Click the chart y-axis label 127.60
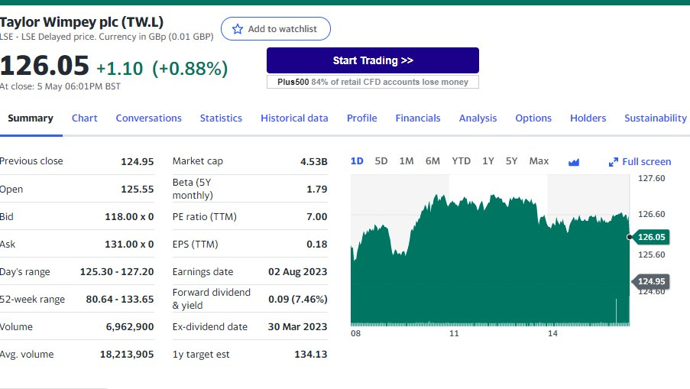Image resolution: width=690 pixels, height=389 pixels. tap(651, 178)
